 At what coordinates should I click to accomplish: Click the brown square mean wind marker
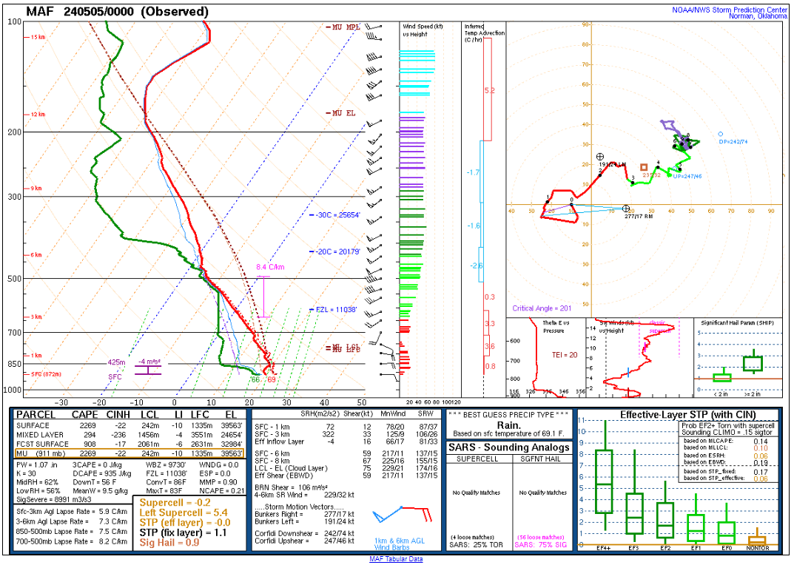tap(644, 167)
